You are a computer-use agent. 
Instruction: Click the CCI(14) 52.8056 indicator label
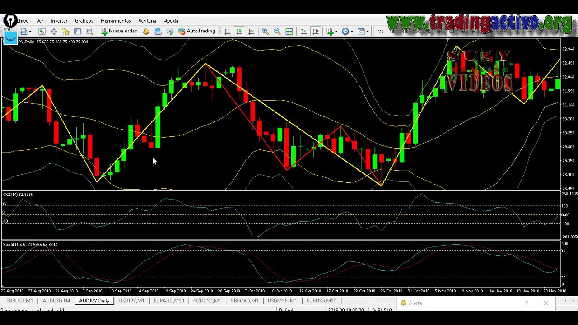[x=18, y=195]
